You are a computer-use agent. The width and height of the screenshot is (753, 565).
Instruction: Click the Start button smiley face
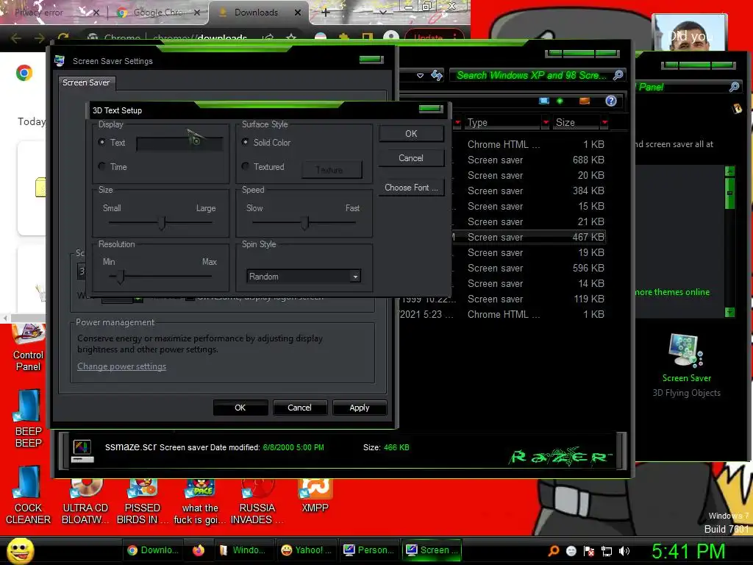[x=20, y=550]
